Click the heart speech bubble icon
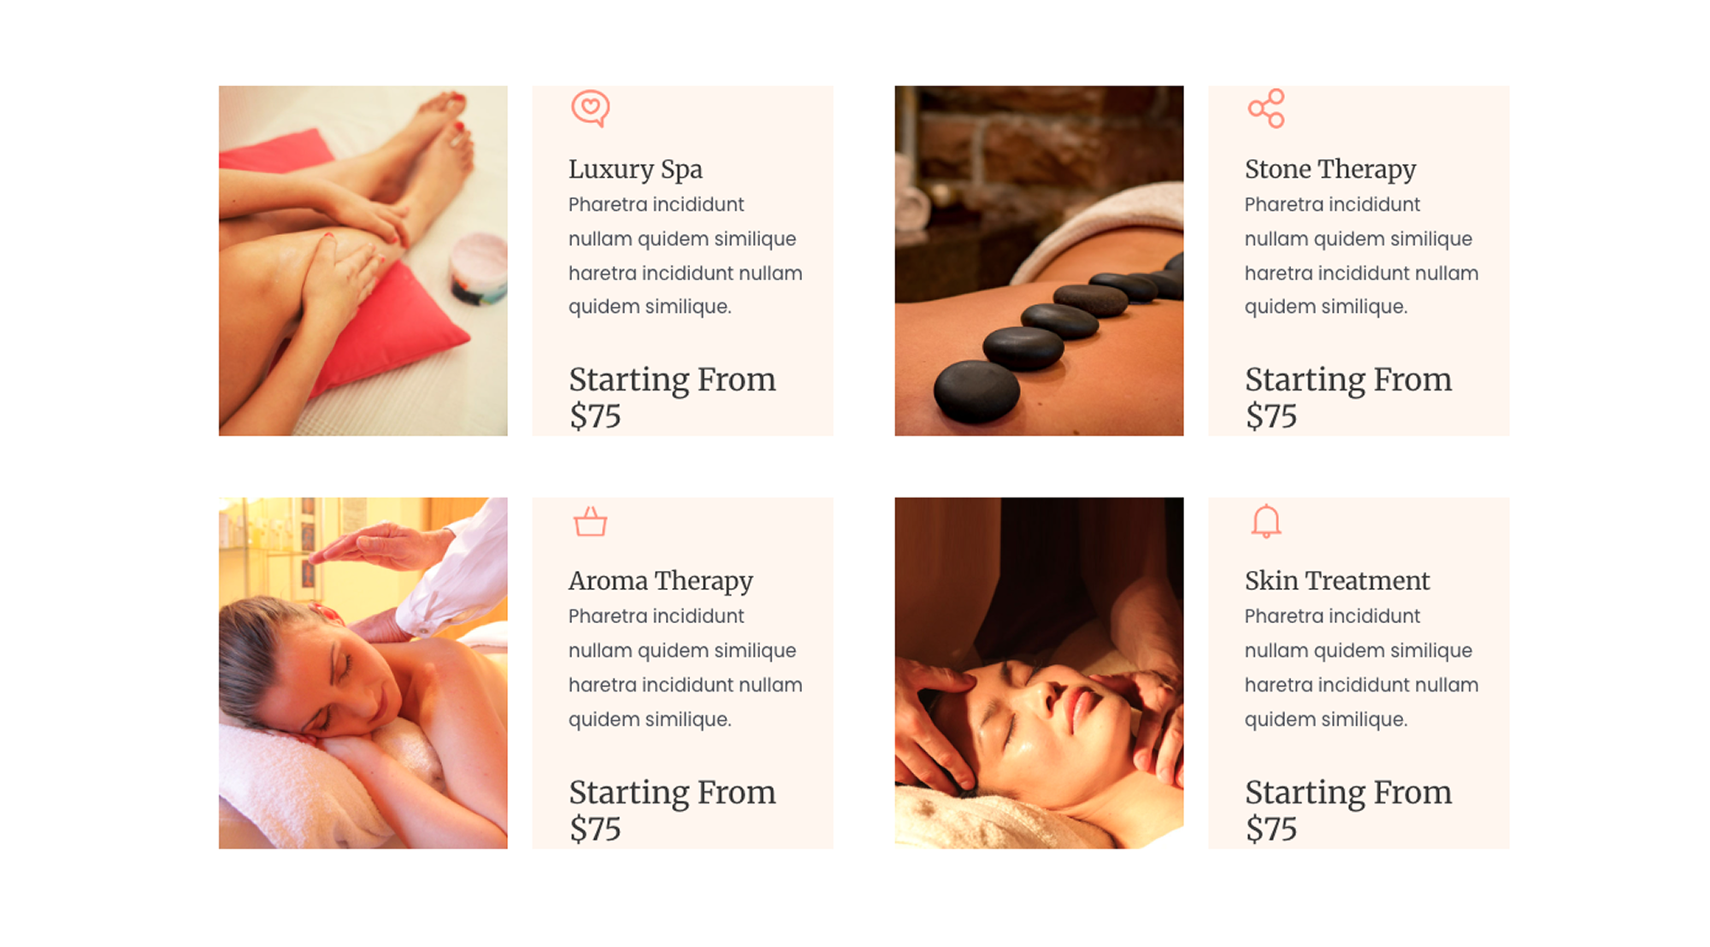 pyautogui.click(x=591, y=109)
